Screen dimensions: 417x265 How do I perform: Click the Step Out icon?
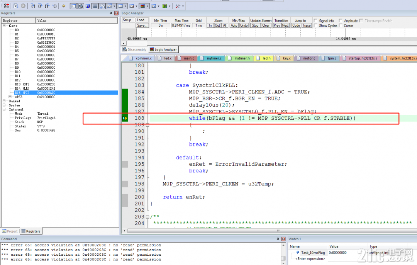(x=47, y=6)
